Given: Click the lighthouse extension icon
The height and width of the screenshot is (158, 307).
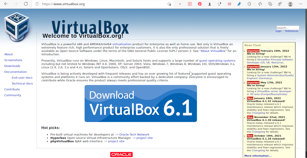Looking at the screenshot, I should tap(210, 4).
